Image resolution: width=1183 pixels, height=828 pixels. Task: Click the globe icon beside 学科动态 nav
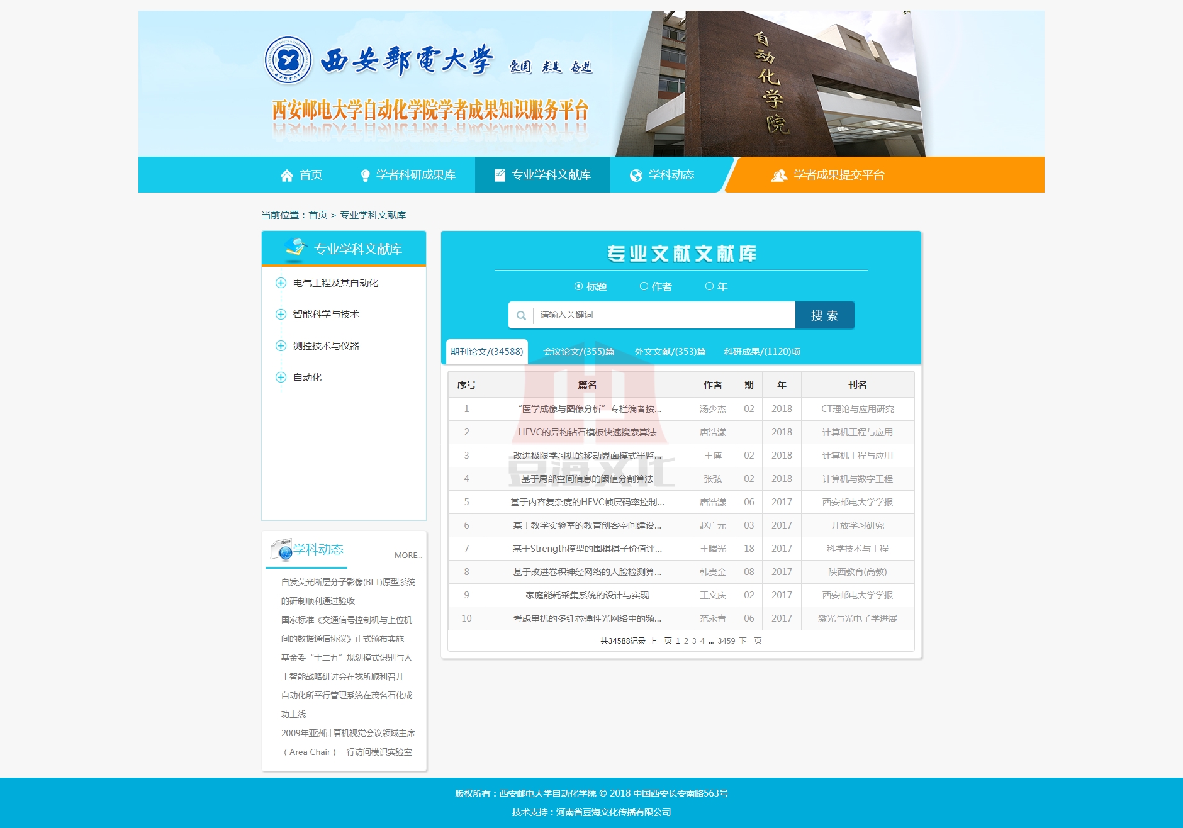pos(636,176)
